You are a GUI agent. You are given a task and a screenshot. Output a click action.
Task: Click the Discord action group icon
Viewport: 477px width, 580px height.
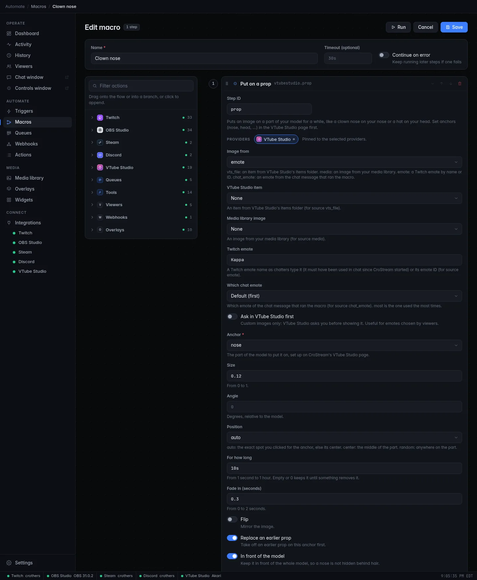(100, 155)
